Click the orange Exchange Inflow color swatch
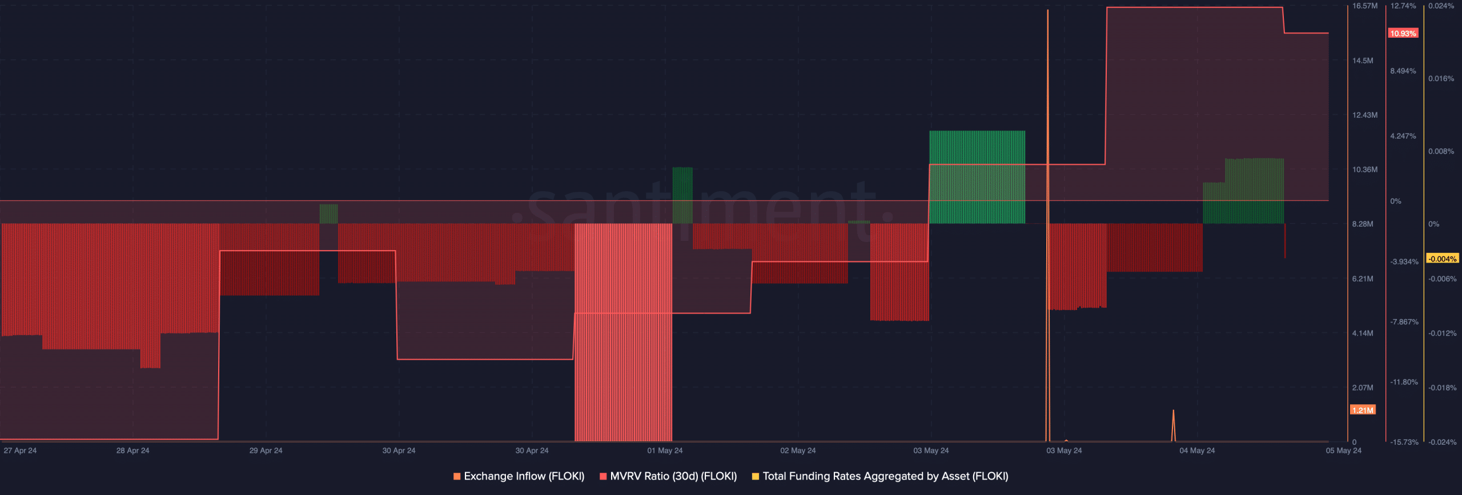The width and height of the screenshot is (1462, 495). (x=457, y=476)
